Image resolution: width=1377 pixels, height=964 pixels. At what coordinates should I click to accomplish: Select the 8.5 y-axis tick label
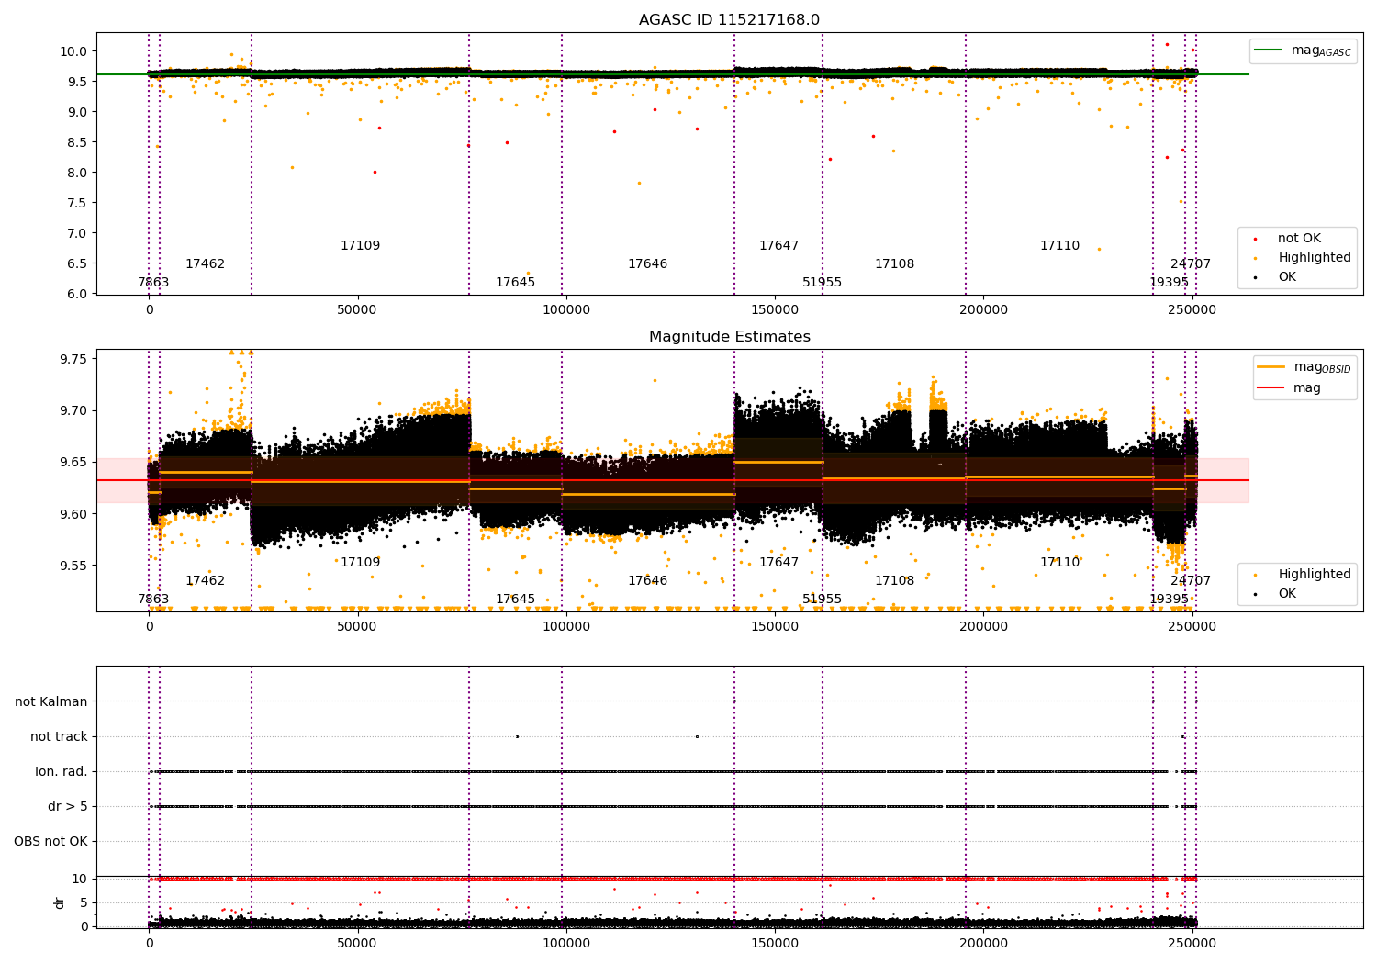click(78, 142)
